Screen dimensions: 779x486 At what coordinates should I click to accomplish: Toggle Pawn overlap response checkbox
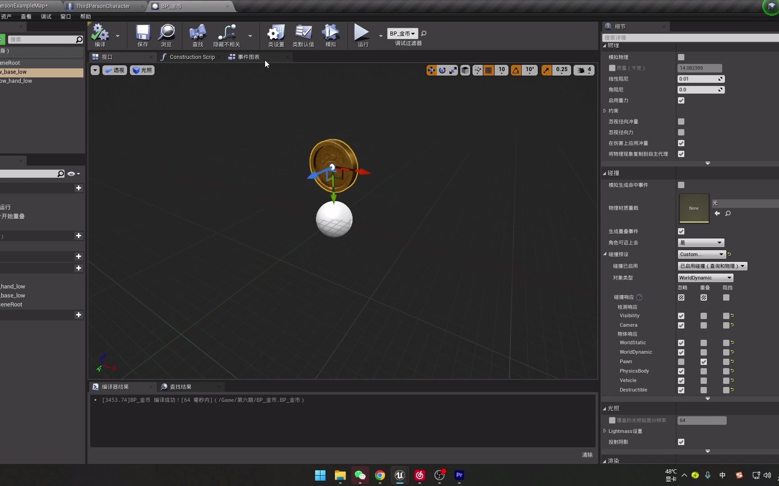pyautogui.click(x=703, y=361)
